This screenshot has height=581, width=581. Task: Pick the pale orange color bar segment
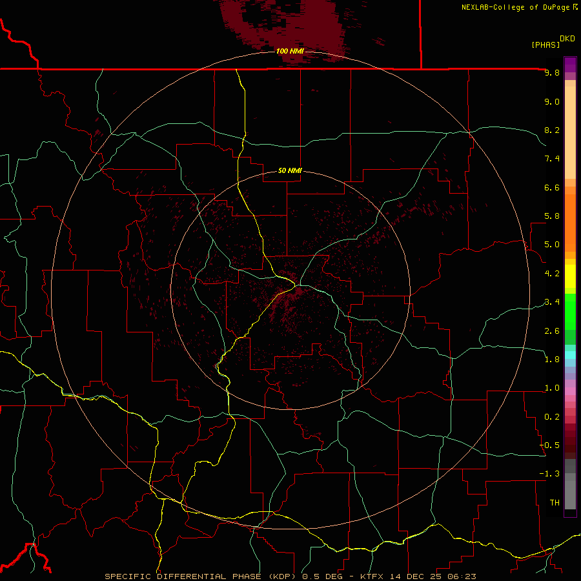pyautogui.click(x=570, y=132)
